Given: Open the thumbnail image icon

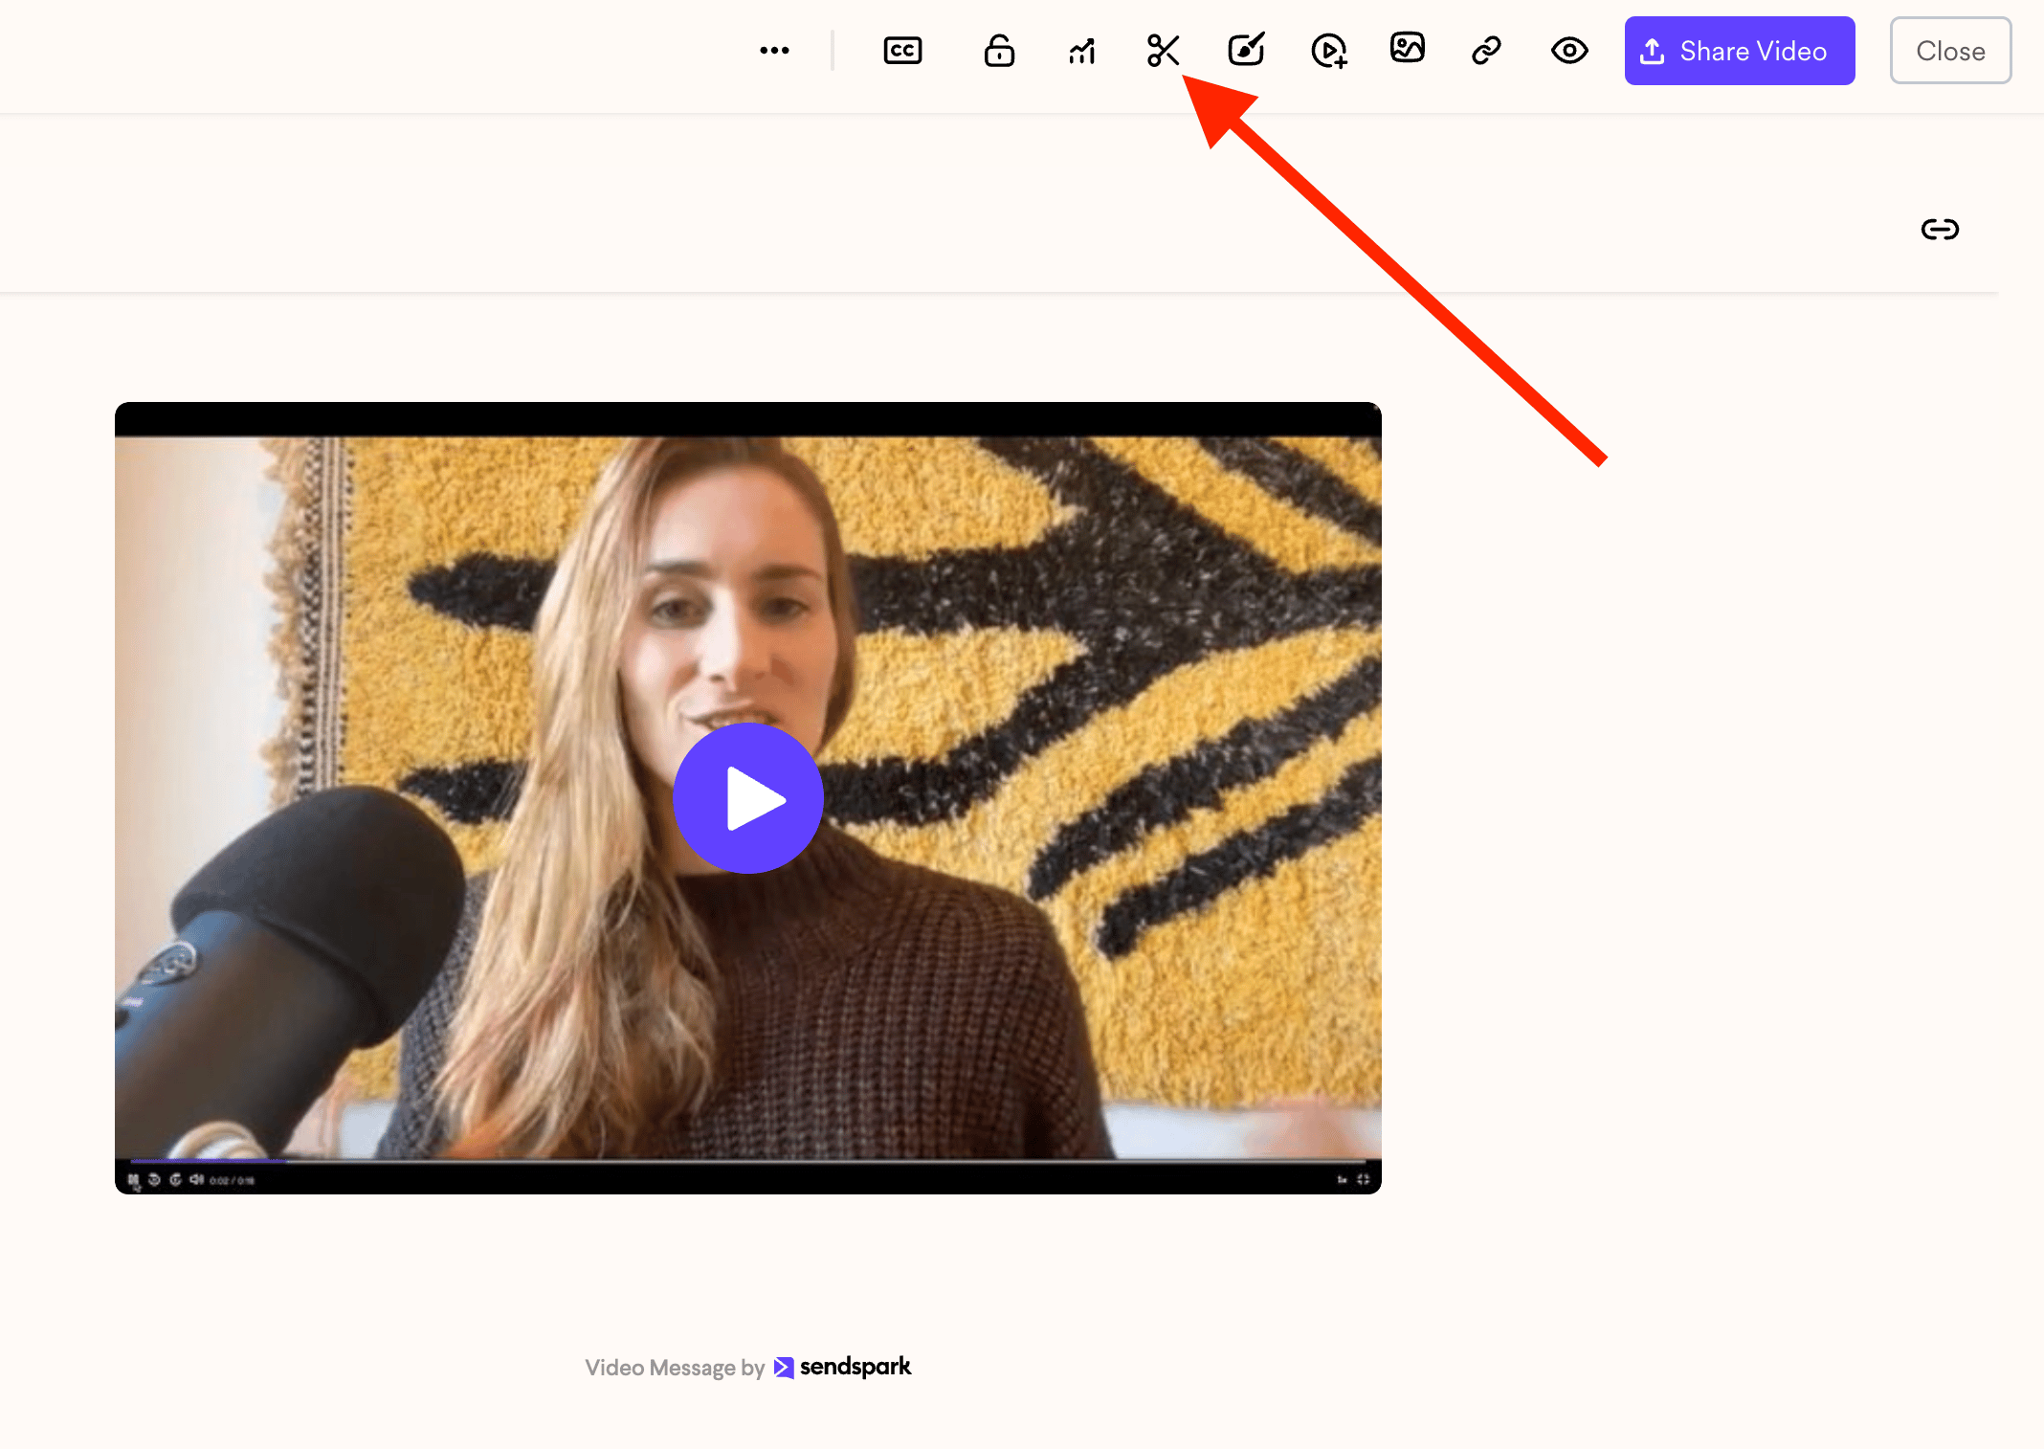Looking at the screenshot, I should click(x=1408, y=48).
